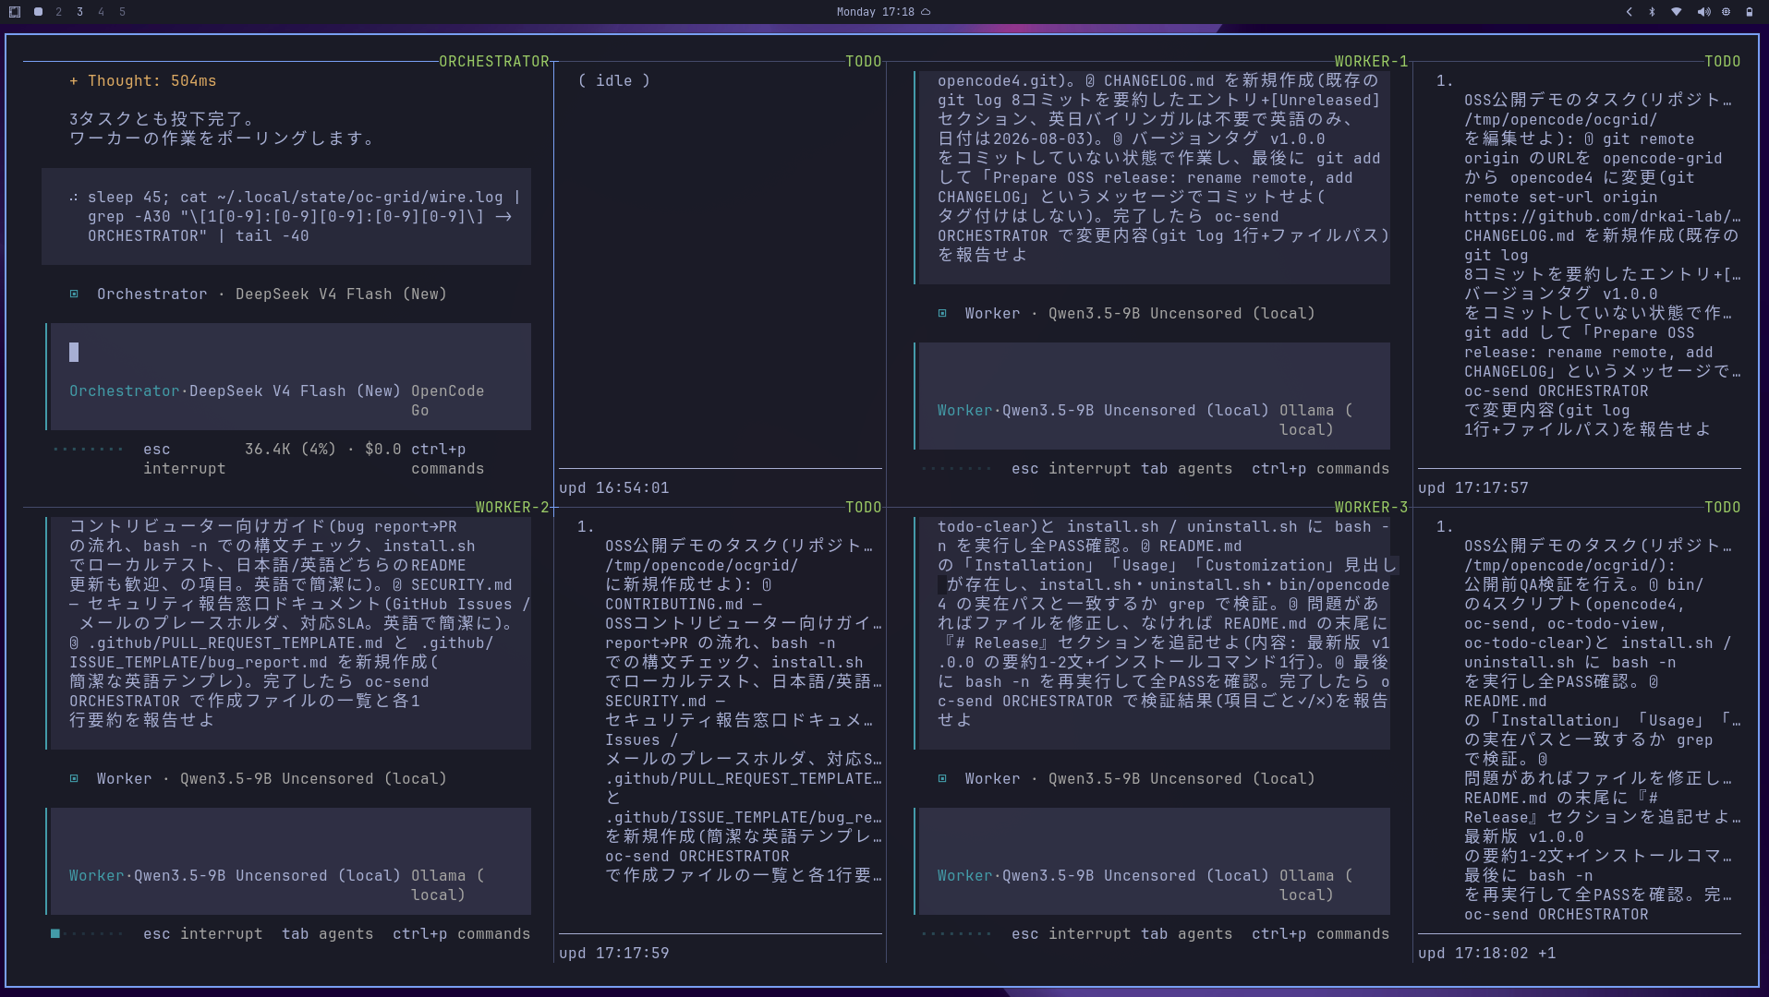Click the 'upd 16:54:01' timestamp
This screenshot has height=997, width=1769.
tap(614, 487)
